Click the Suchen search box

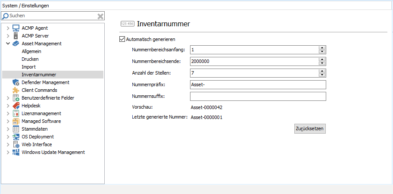(53, 16)
